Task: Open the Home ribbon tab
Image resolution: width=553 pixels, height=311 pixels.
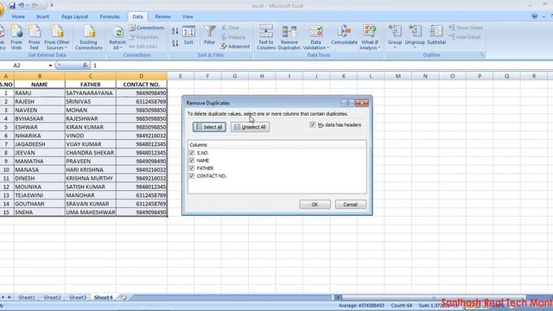Action: point(18,16)
